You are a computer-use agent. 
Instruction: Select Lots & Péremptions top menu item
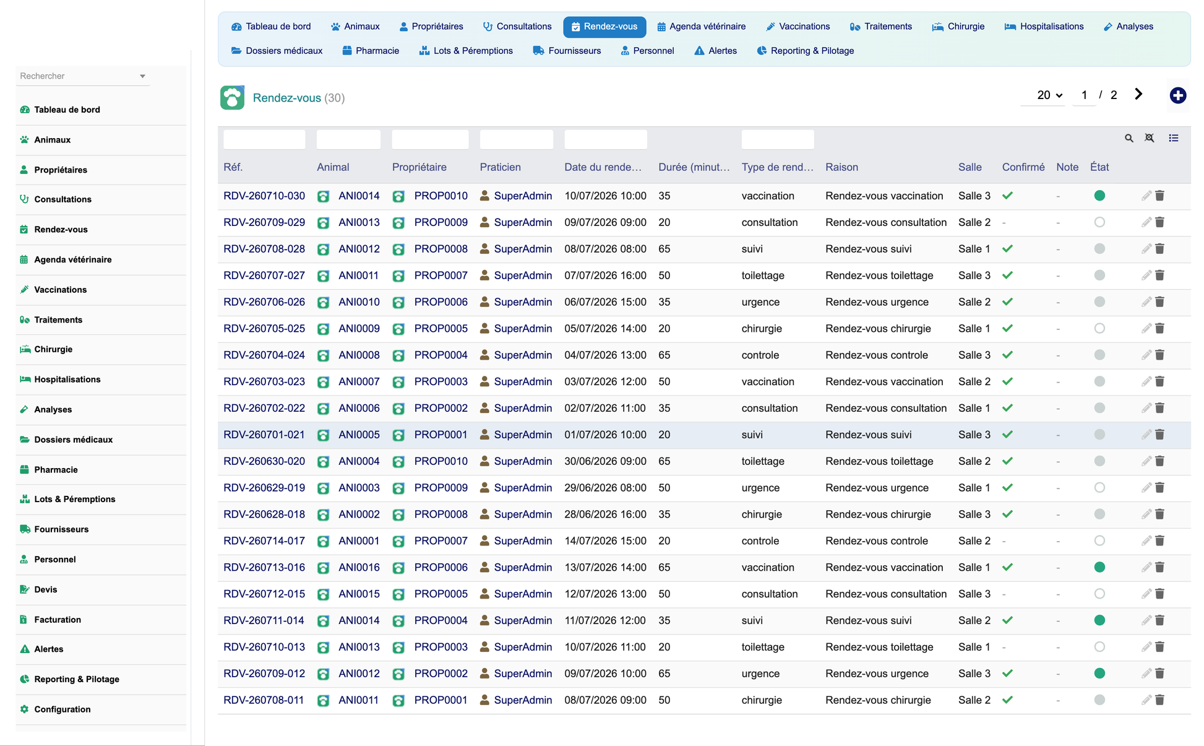pos(466,51)
